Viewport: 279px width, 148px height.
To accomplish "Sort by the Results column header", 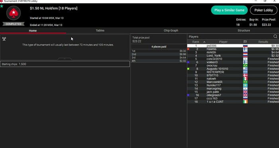I will [263, 41].
